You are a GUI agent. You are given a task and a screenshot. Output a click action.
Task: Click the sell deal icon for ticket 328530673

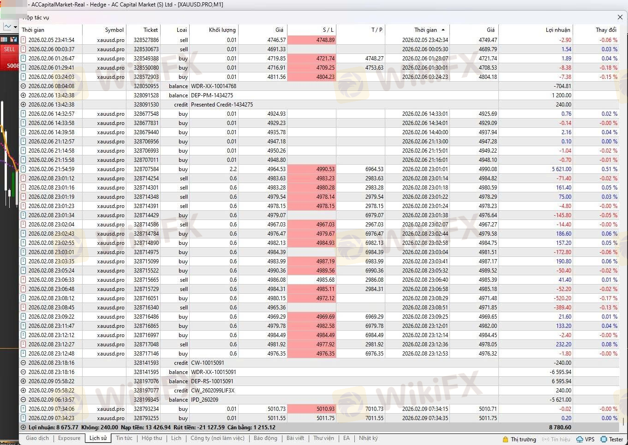pos(24,49)
